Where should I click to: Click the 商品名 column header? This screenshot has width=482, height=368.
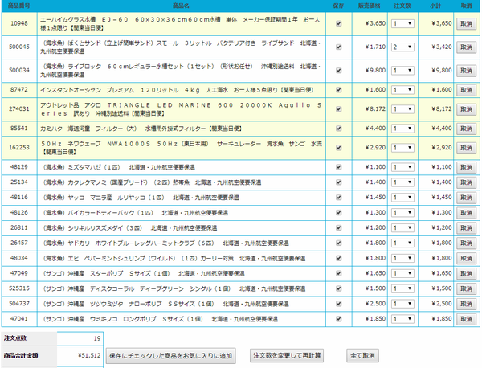tap(181, 6)
